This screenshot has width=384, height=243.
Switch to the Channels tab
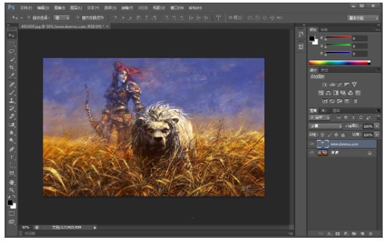[x=325, y=110]
